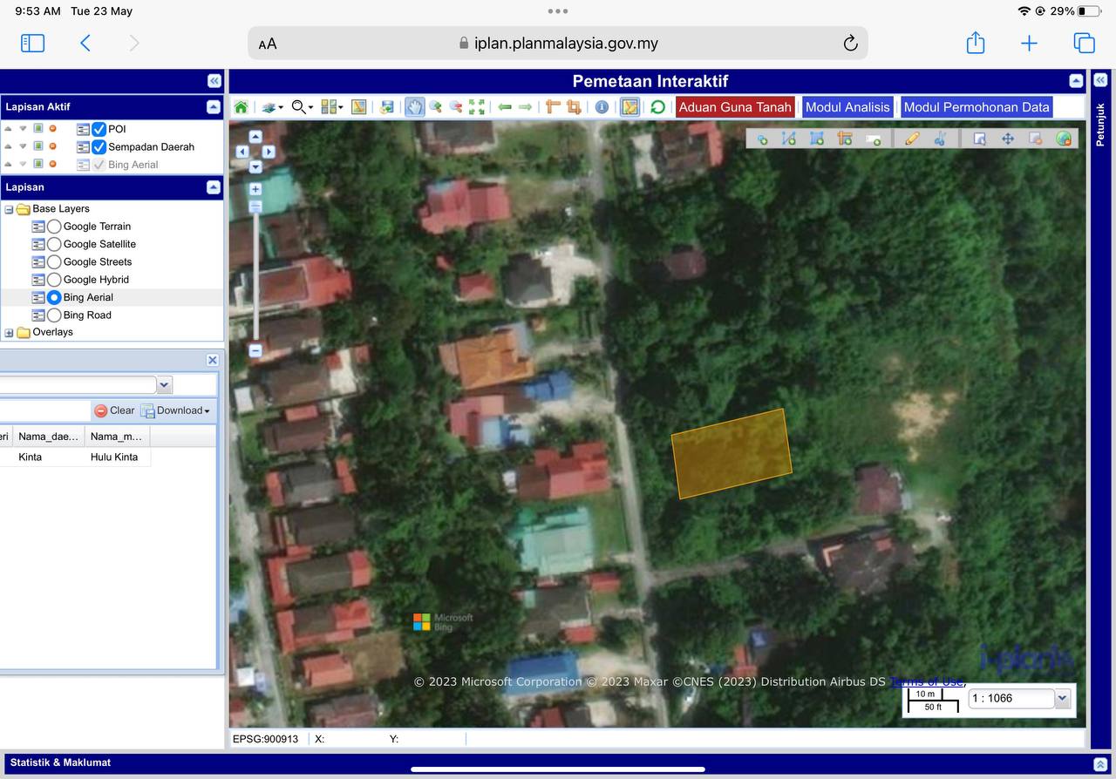
Task: Click the blue info identify tool
Action: (x=602, y=107)
